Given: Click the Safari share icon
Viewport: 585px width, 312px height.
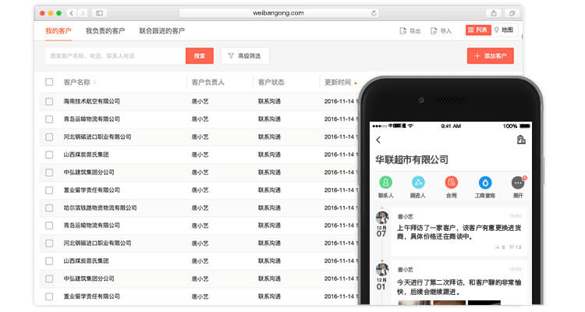Looking at the screenshot, I should (x=494, y=13).
